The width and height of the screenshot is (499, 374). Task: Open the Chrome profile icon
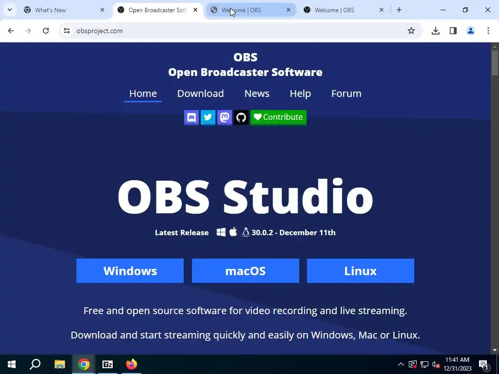pyautogui.click(x=471, y=31)
